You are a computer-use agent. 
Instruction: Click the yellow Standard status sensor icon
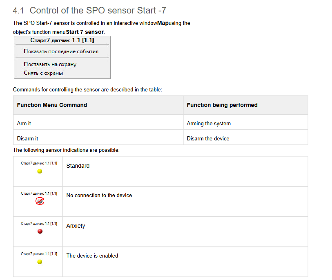40,171
